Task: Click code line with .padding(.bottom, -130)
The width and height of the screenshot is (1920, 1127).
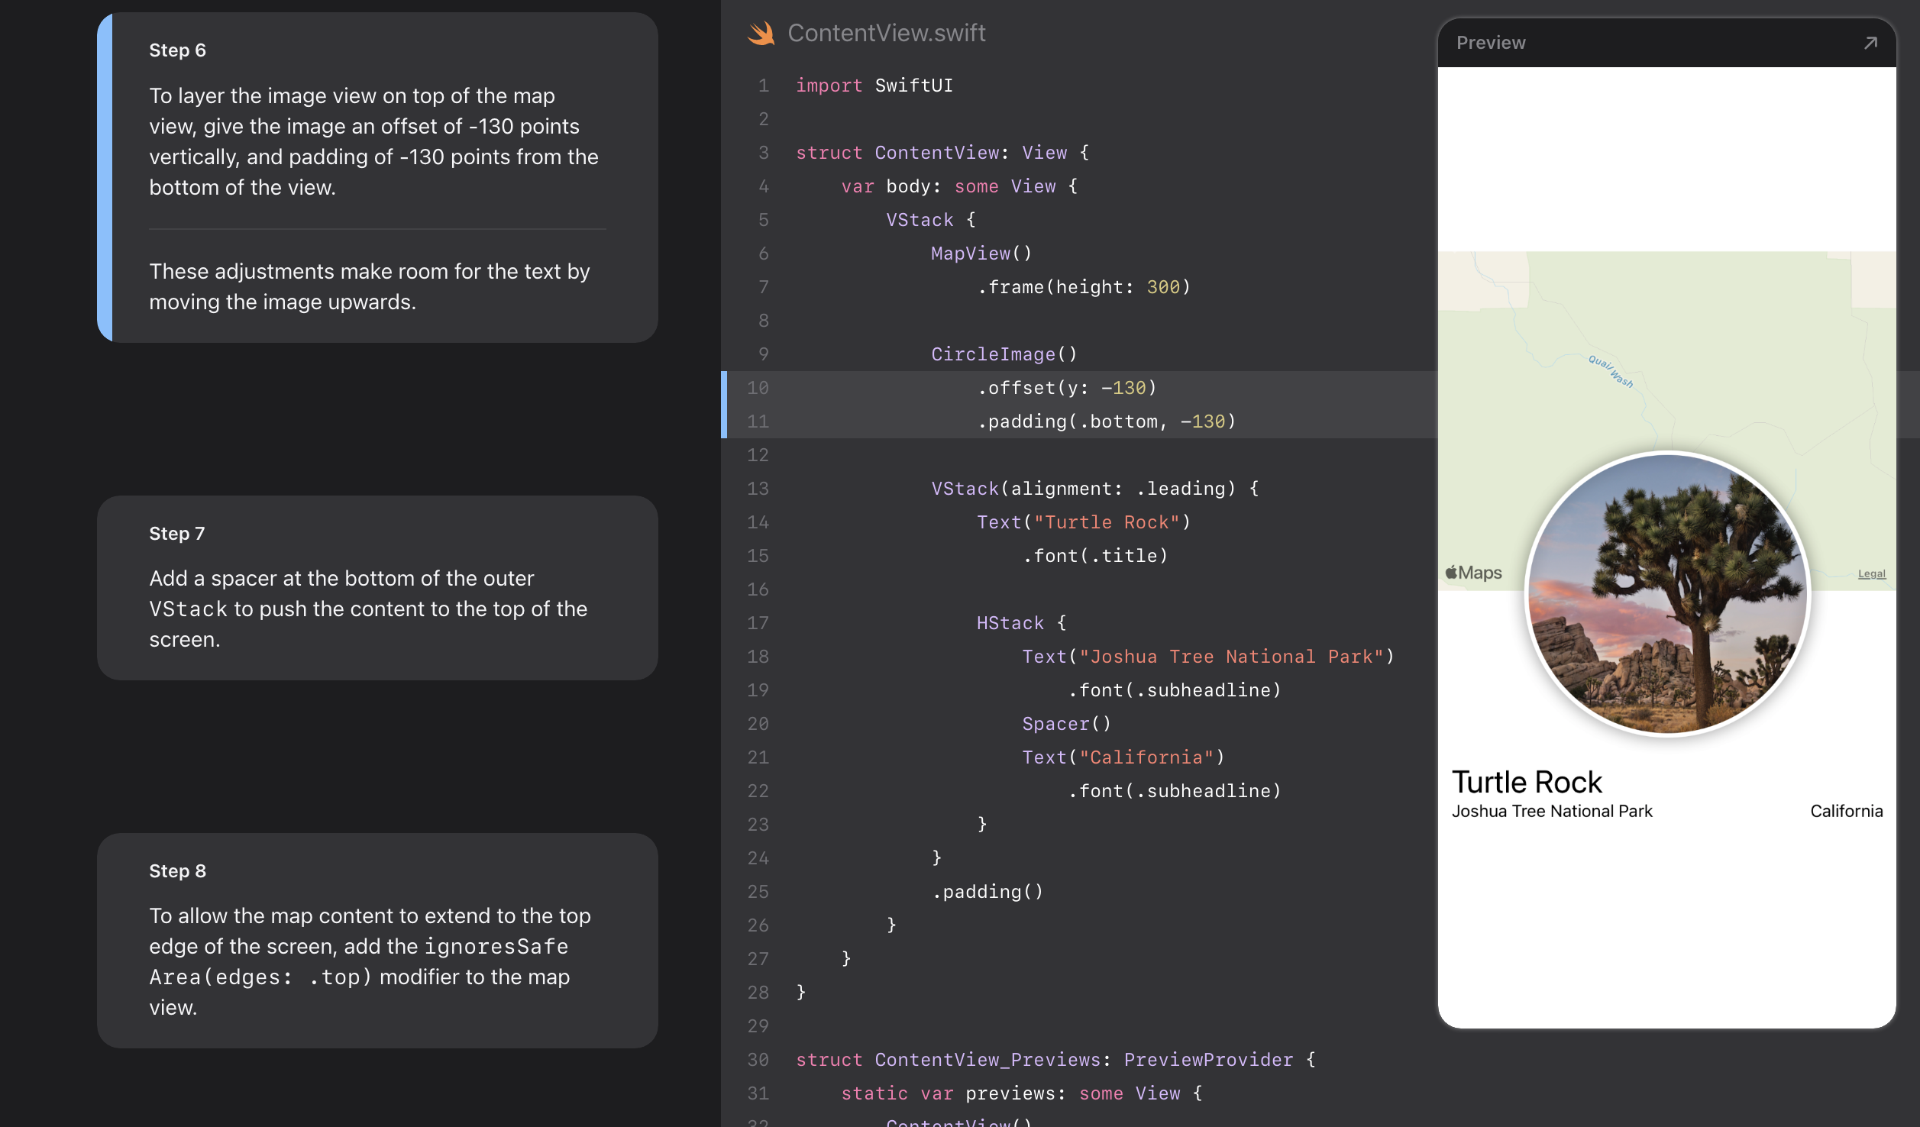Action: point(1106,421)
